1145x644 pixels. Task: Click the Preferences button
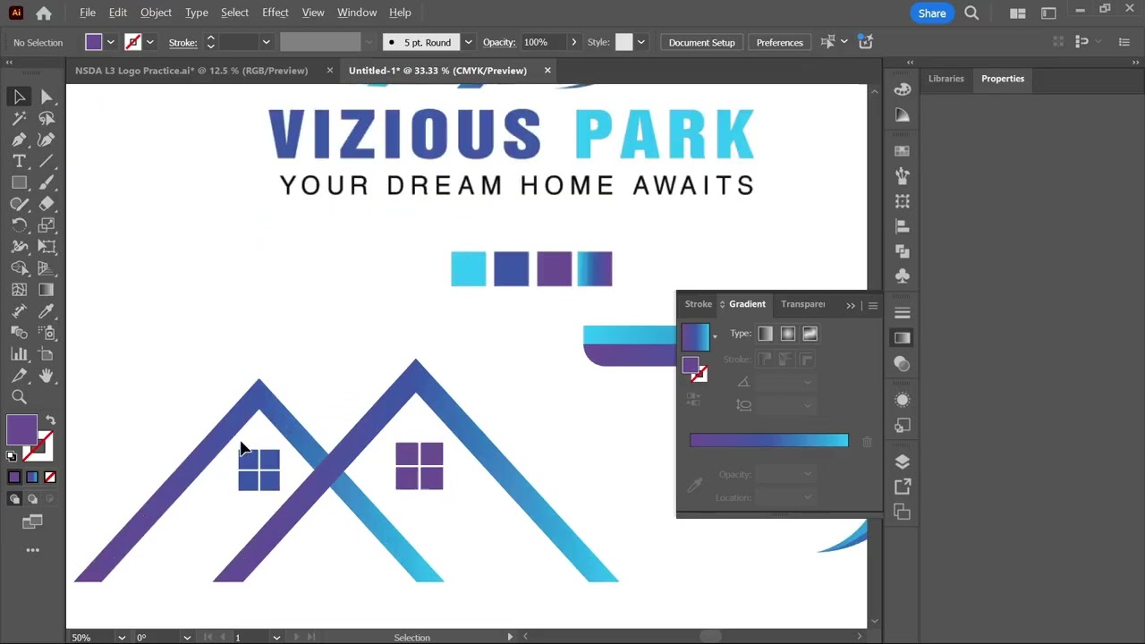click(x=779, y=42)
